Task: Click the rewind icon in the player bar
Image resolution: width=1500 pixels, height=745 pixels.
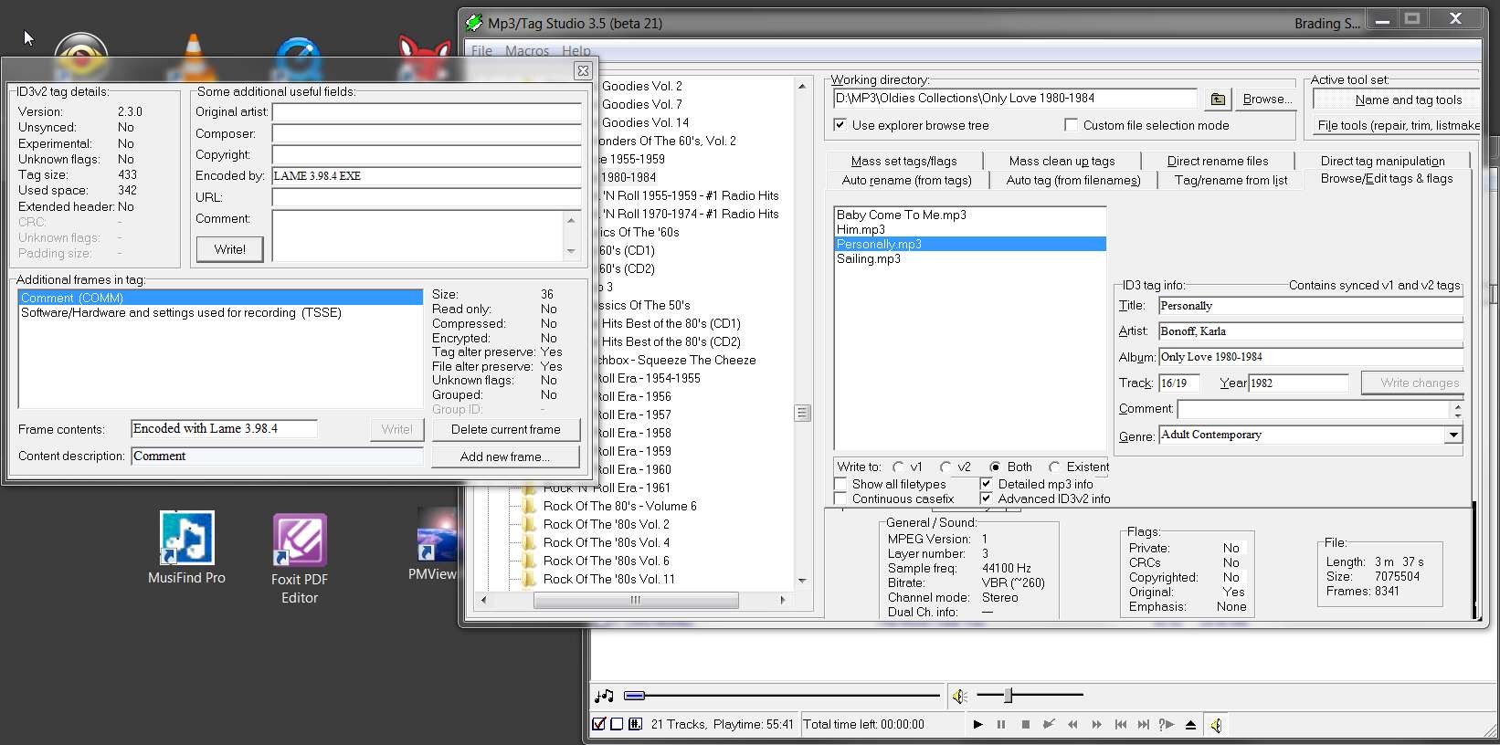Action: coord(1072,724)
